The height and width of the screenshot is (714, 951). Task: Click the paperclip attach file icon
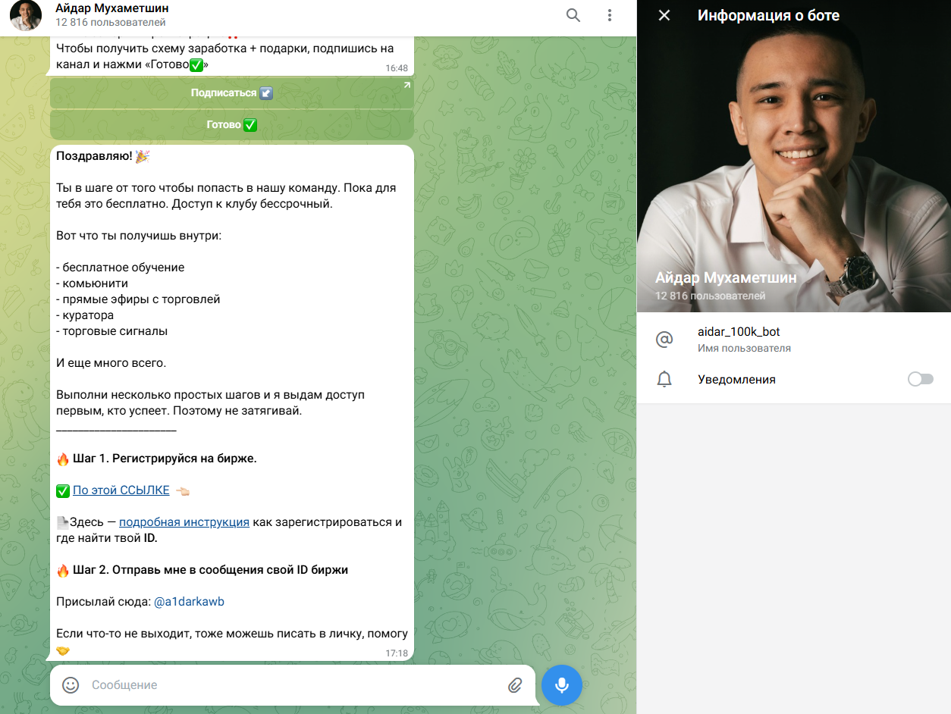click(x=515, y=685)
